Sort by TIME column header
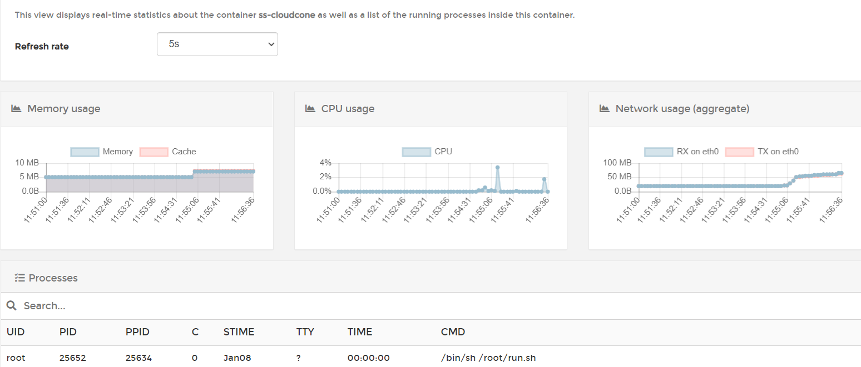 click(x=359, y=332)
